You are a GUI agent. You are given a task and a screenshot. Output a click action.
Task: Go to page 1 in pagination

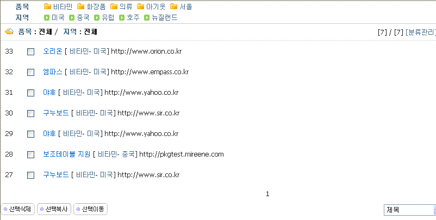coord(267,193)
